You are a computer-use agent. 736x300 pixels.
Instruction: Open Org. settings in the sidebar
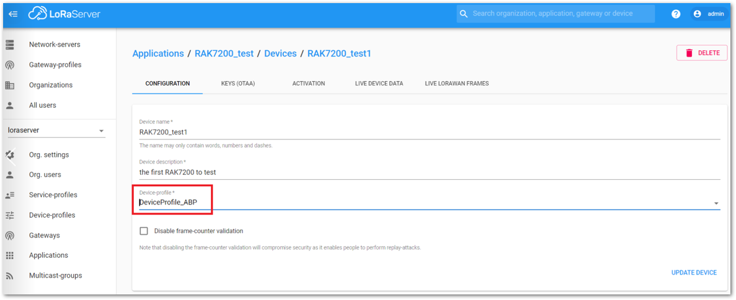pyautogui.click(x=49, y=155)
